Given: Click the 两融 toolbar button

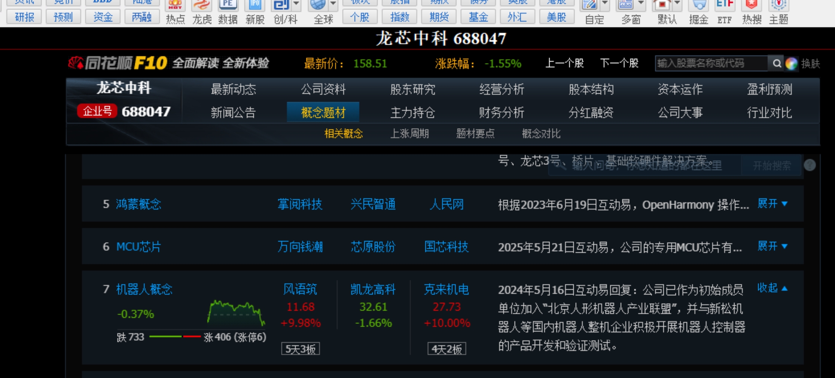Looking at the screenshot, I should [142, 17].
